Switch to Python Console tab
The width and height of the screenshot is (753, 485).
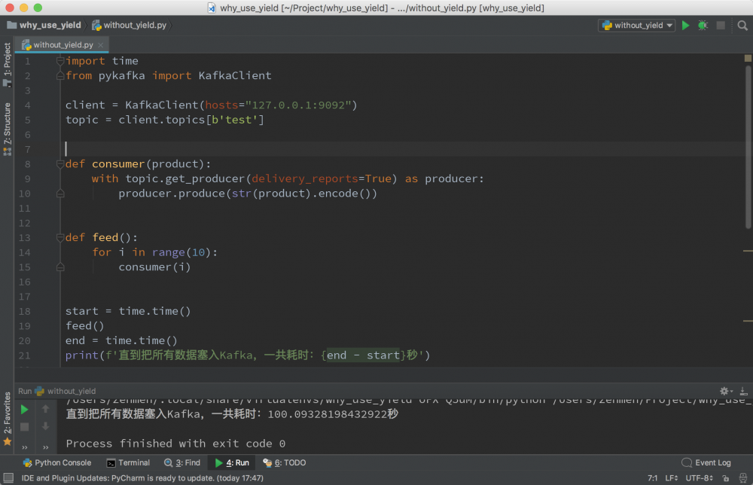point(57,462)
